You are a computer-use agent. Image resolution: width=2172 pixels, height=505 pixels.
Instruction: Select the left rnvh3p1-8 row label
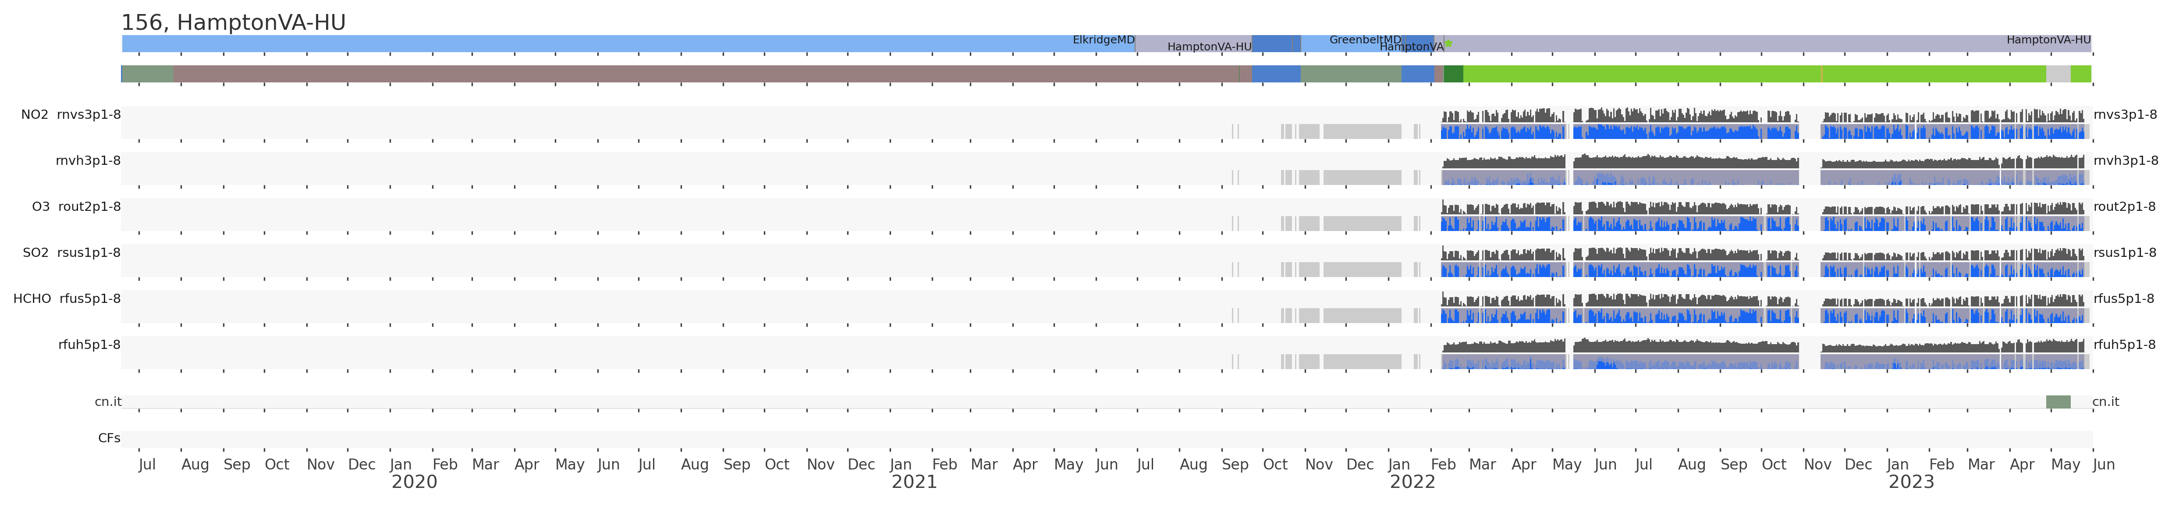tap(88, 161)
